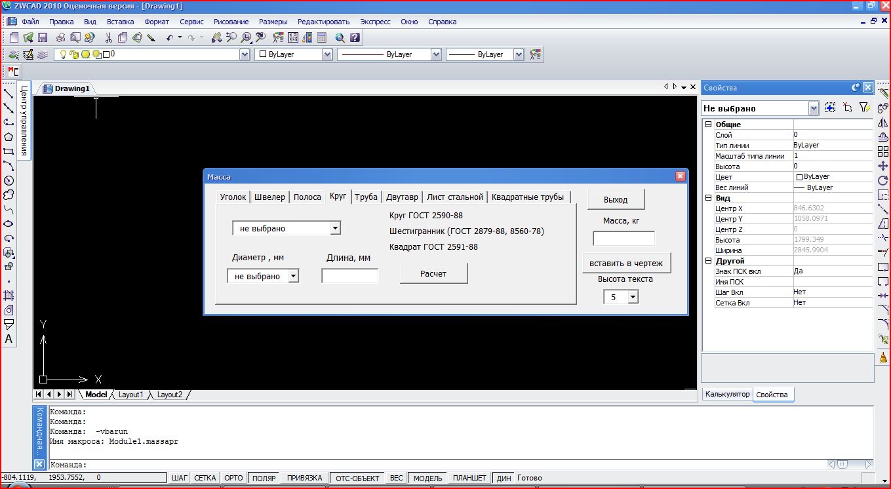Select the Array modify tool
The height and width of the screenshot is (489, 891).
click(x=883, y=151)
